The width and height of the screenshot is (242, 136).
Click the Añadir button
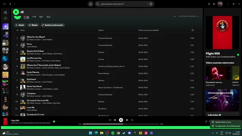pyautogui.click(x=20, y=25)
